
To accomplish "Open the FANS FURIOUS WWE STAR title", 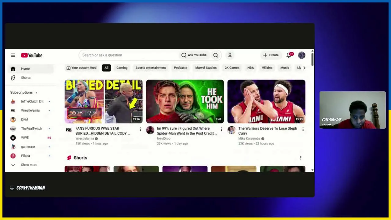I will click(x=103, y=131).
